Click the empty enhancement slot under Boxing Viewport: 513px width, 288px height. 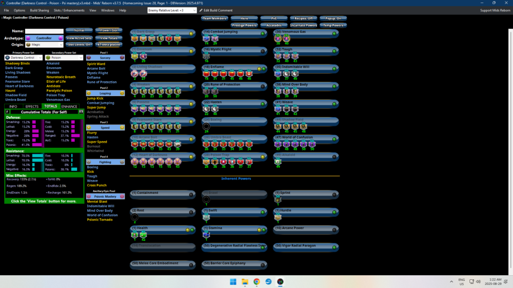tap(206, 126)
